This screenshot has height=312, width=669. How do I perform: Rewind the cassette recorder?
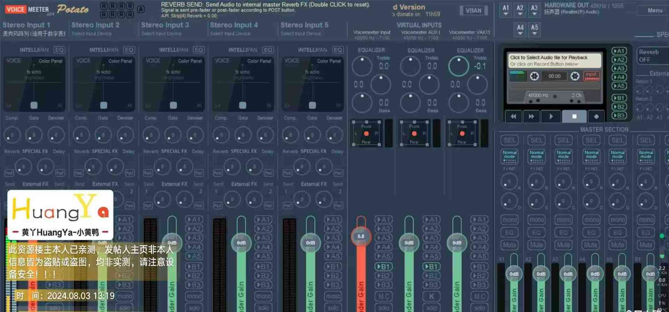click(x=513, y=116)
